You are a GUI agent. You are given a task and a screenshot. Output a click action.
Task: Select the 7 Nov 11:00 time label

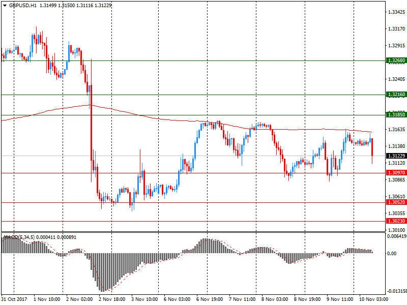coord(243,299)
